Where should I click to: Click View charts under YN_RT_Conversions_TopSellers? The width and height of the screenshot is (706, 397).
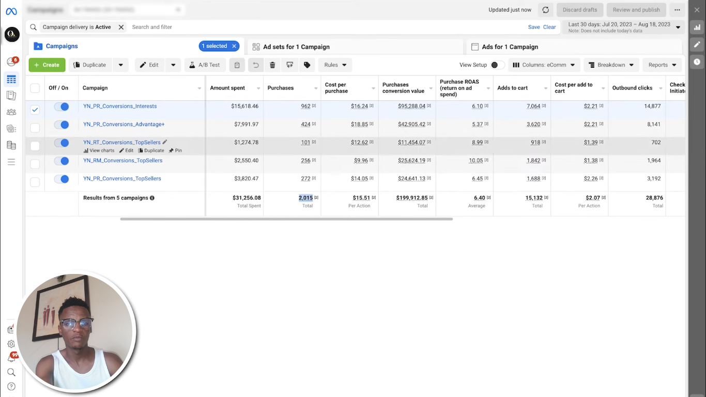(x=99, y=150)
